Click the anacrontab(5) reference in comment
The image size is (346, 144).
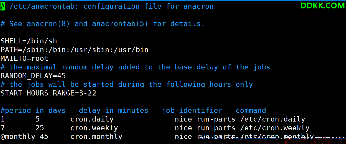[120, 24]
